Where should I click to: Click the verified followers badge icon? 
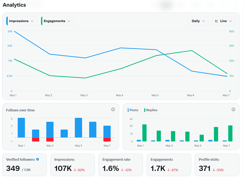[x=38, y=159]
